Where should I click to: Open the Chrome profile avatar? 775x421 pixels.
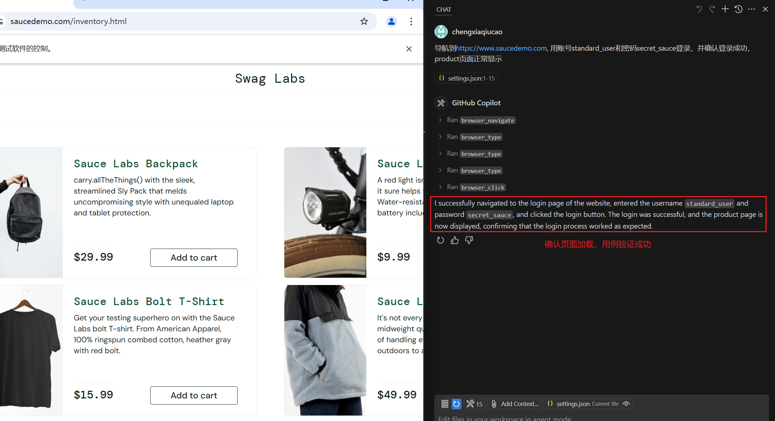pyautogui.click(x=391, y=22)
